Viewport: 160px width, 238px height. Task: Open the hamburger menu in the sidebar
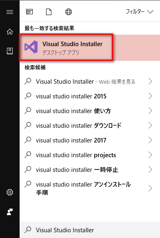pyautogui.click(x=10, y=12)
